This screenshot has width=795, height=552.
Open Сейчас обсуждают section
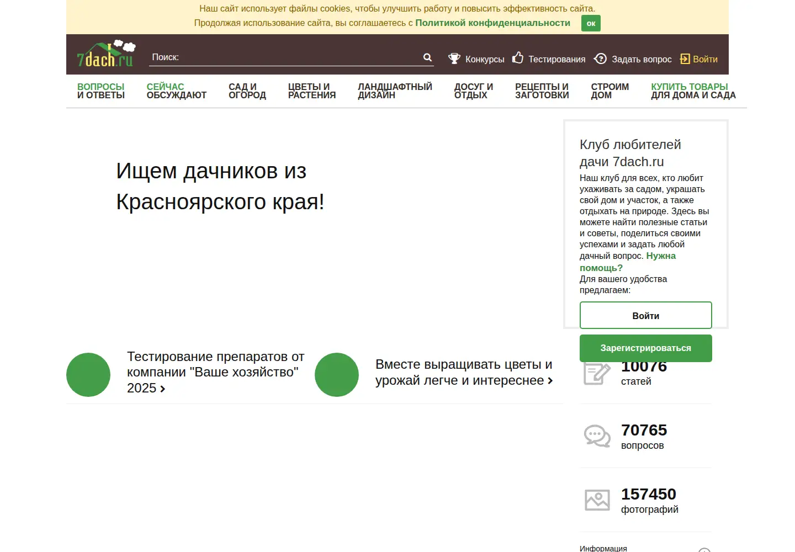[177, 91]
